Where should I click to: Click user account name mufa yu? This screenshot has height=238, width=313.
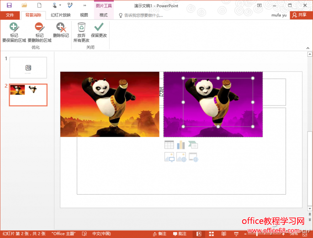tap(279, 15)
